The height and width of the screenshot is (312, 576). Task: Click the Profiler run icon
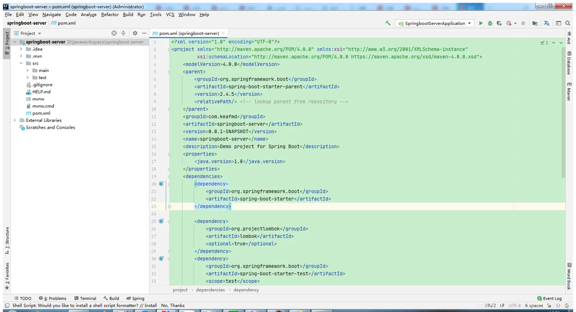(509, 23)
